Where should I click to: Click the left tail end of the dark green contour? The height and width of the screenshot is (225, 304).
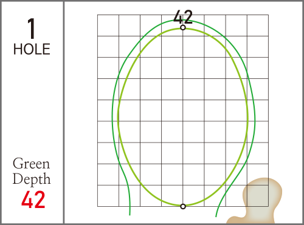tap(130, 214)
